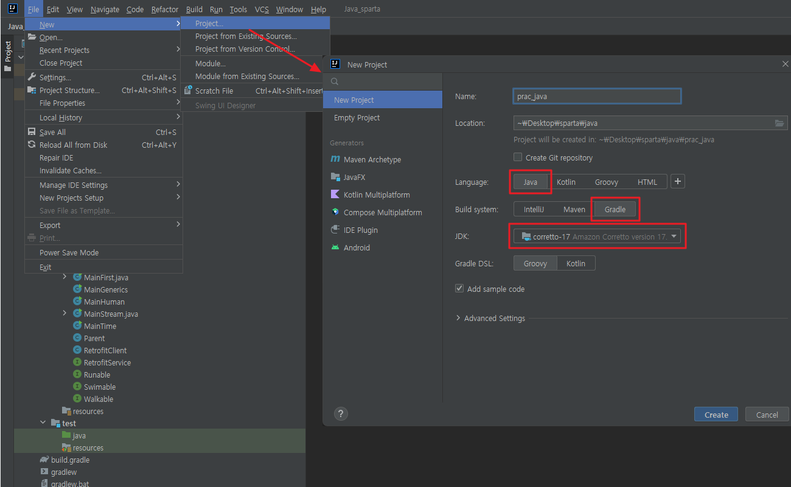The height and width of the screenshot is (487, 791).
Task: Click the Kotlin Multiplatform icon
Action: (335, 195)
